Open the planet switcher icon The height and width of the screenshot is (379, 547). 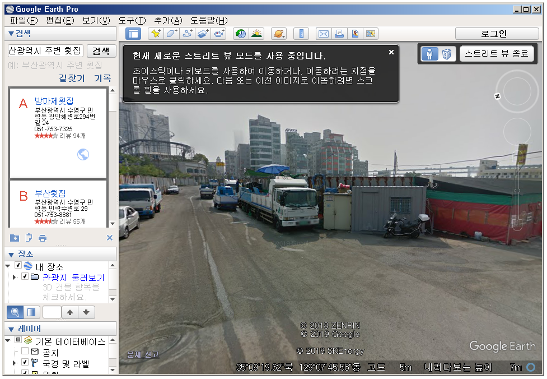click(x=279, y=34)
